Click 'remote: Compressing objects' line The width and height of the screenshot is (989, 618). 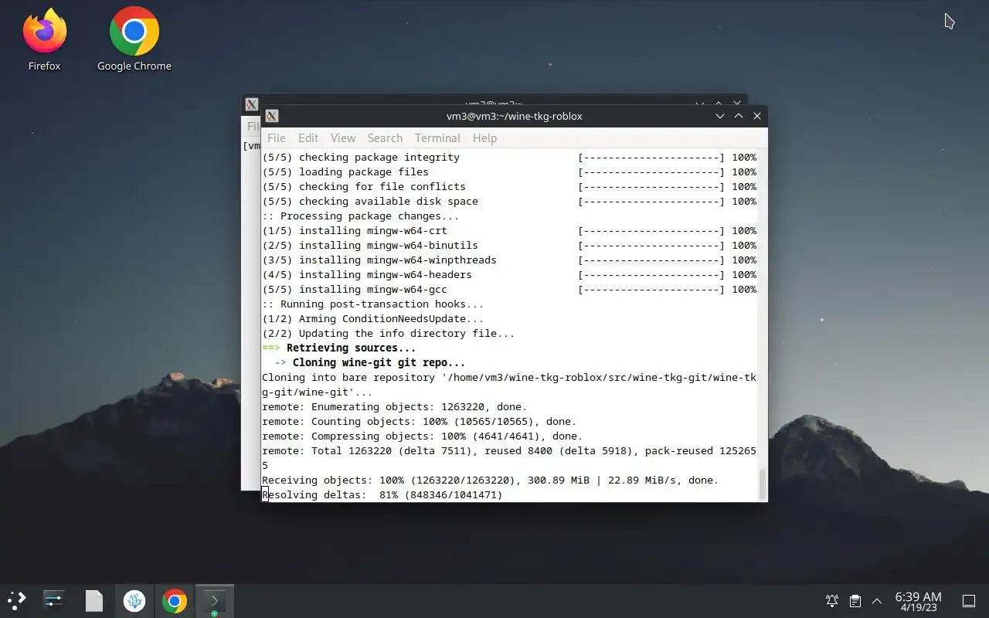pos(422,436)
